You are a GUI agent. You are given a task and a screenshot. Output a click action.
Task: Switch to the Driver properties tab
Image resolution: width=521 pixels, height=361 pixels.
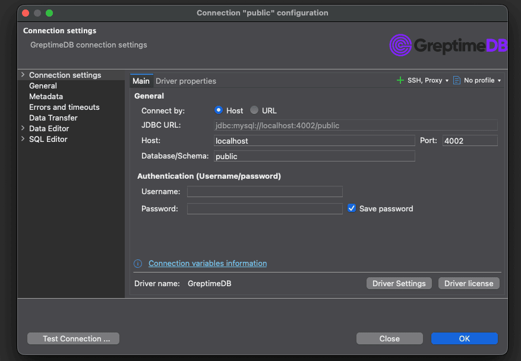(186, 81)
